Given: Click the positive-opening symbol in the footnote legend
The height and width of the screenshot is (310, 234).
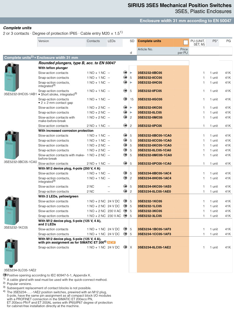Looking at the screenshot, I should tap(5, 275).
